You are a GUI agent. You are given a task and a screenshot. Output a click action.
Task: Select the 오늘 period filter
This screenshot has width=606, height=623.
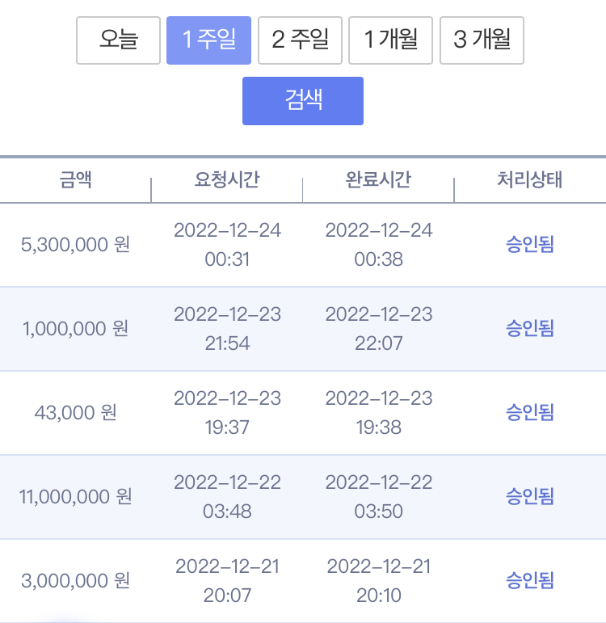pos(118,40)
